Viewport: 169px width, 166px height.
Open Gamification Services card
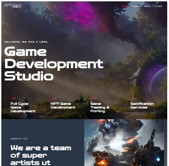(142, 105)
